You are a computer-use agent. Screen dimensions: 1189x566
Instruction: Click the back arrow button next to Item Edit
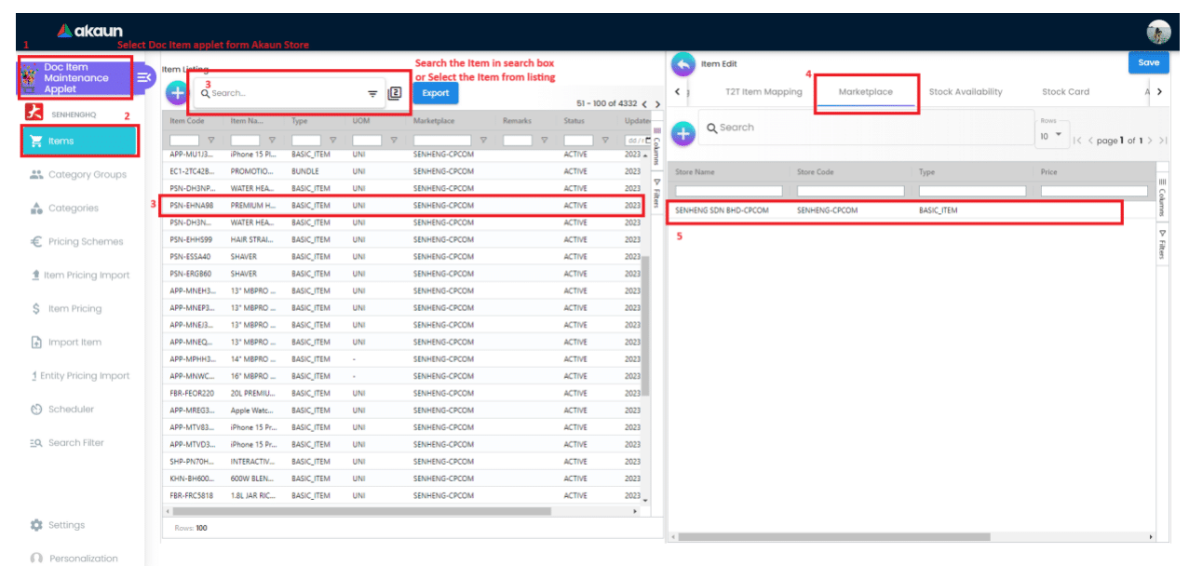pyautogui.click(x=682, y=63)
